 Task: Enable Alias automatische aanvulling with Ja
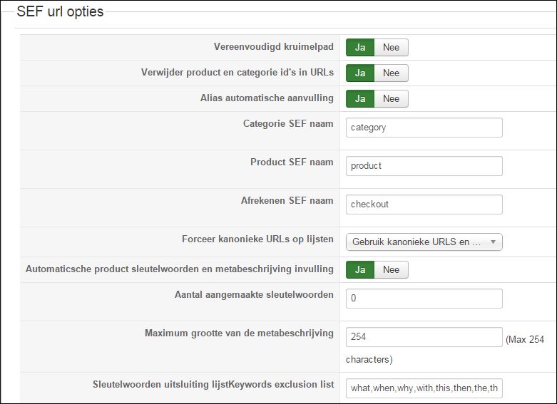360,99
